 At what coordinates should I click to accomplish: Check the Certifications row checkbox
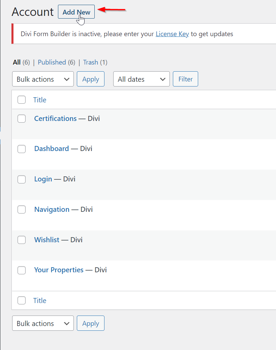tap(22, 119)
